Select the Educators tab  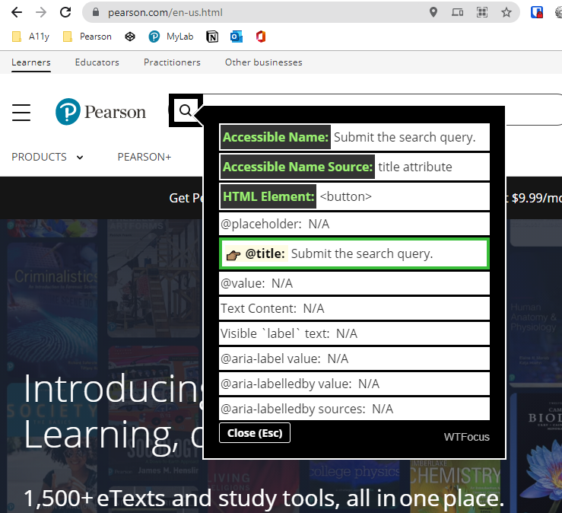pos(97,62)
